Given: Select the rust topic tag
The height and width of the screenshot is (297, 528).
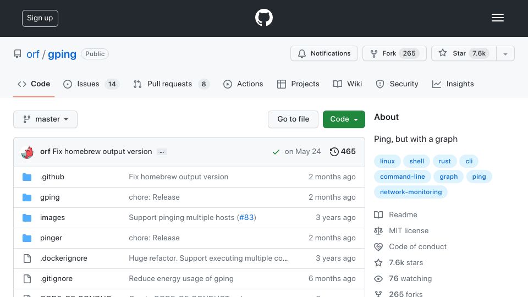Looking at the screenshot, I should pos(444,161).
